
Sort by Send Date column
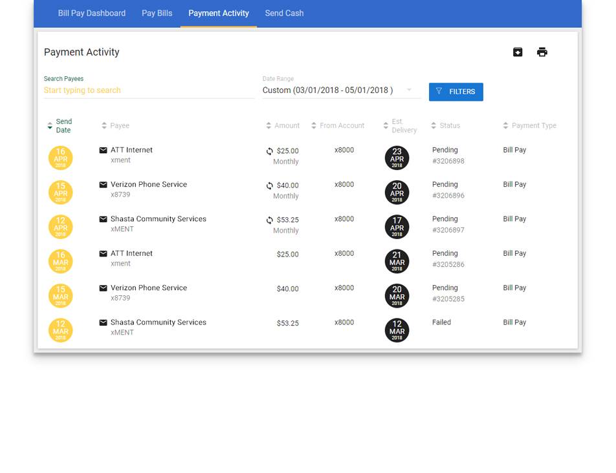(x=60, y=125)
